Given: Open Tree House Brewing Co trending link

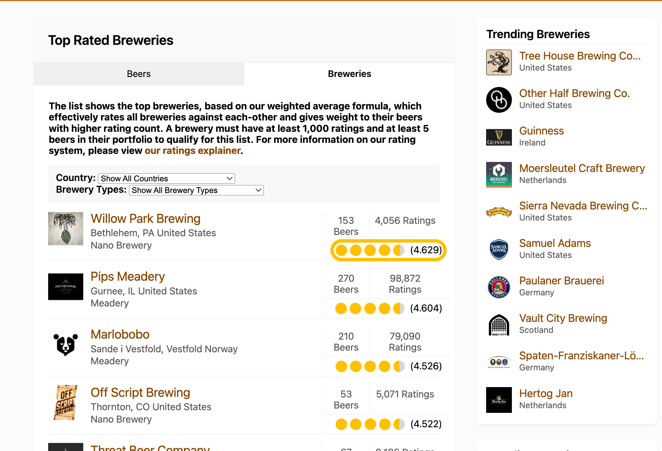Looking at the screenshot, I should 580,56.
